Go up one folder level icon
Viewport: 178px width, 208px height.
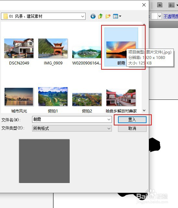tap(101, 16)
